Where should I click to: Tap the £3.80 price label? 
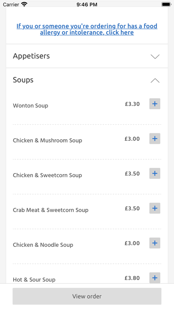pos(132,278)
